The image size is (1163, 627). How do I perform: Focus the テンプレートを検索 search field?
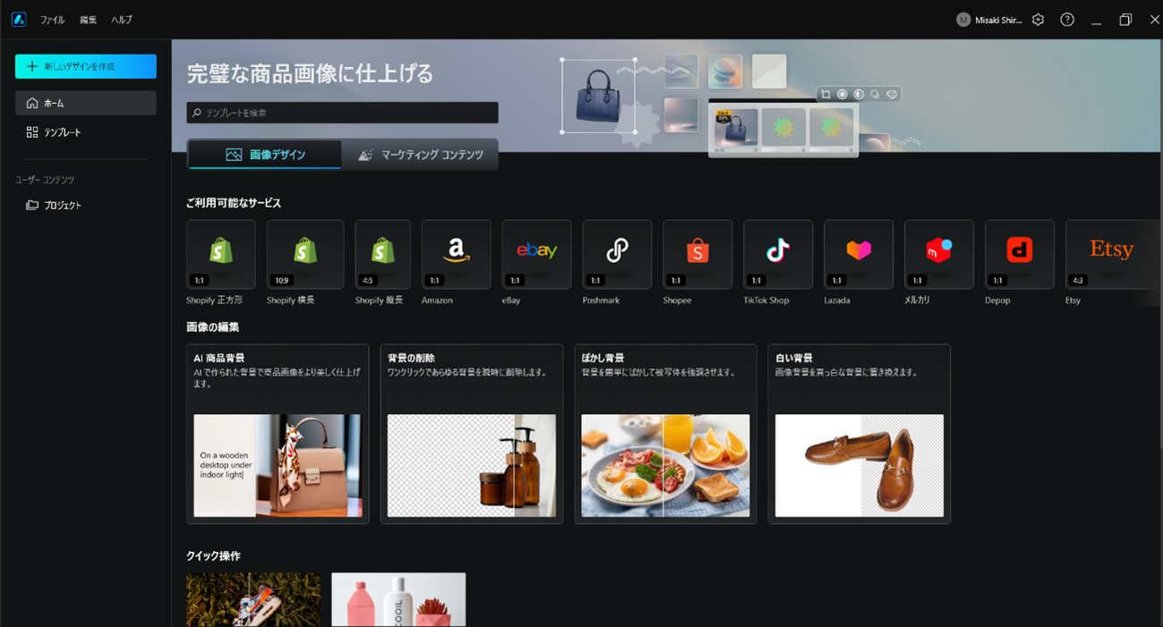(343, 113)
